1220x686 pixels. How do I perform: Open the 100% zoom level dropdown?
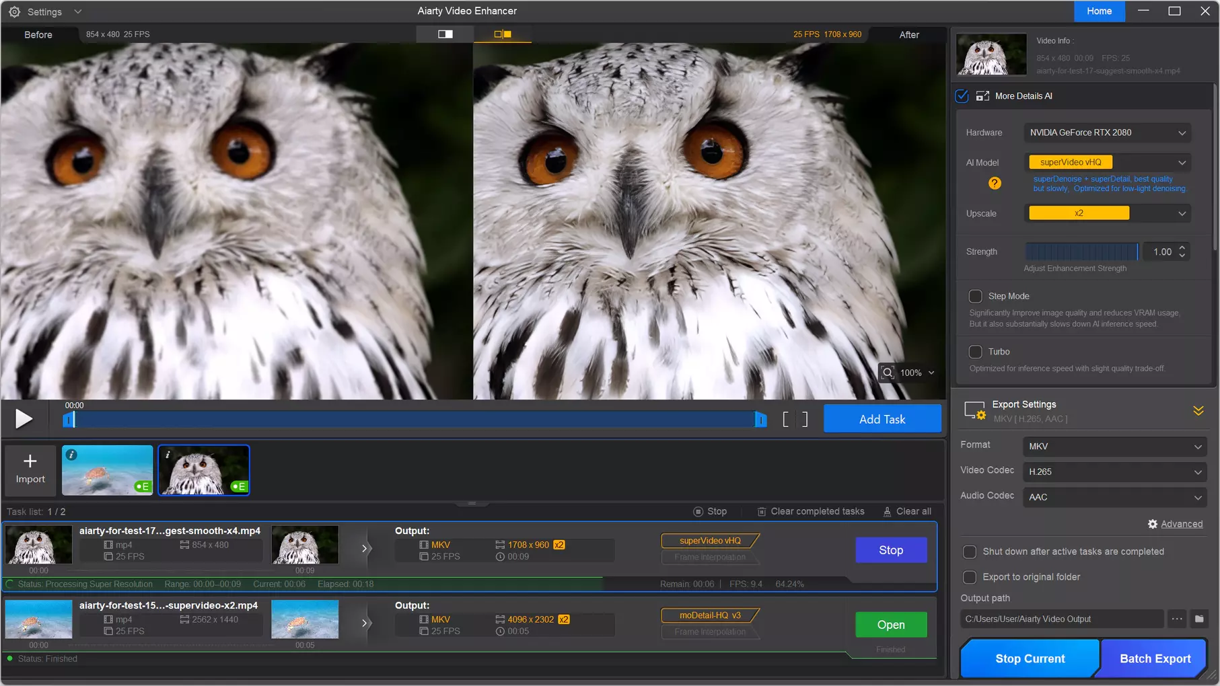pyautogui.click(x=918, y=373)
